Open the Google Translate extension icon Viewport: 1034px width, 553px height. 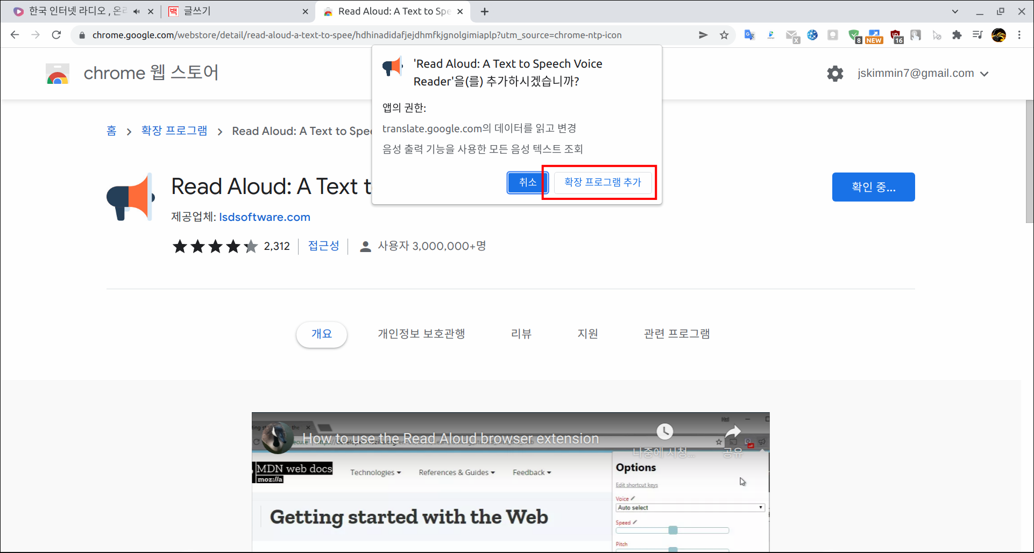749,35
